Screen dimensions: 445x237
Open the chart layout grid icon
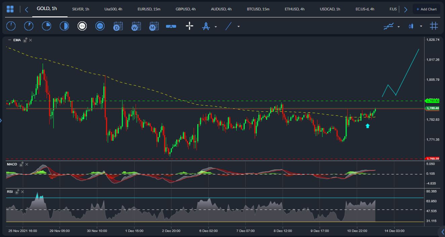point(10,9)
